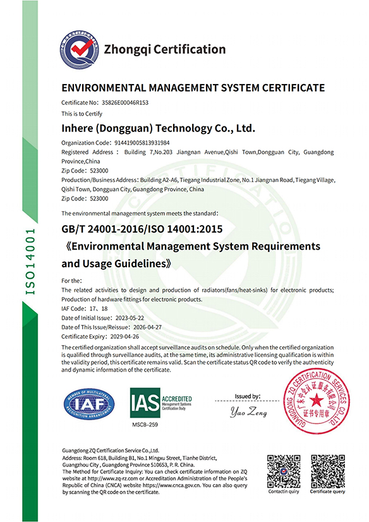Viewport: 369px width, 522px height.
Task: Click organization code 914419005813931984
Action: 142,143
